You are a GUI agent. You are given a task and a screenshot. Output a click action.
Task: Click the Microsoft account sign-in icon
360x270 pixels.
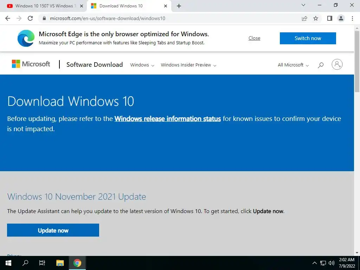click(x=337, y=64)
